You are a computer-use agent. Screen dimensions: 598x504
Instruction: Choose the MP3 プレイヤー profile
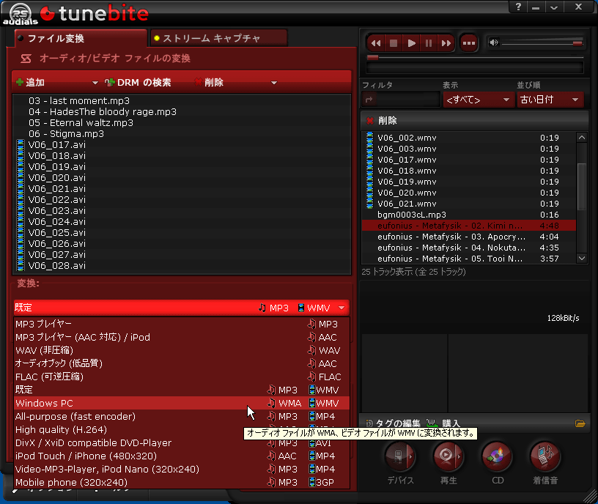click(x=182, y=324)
